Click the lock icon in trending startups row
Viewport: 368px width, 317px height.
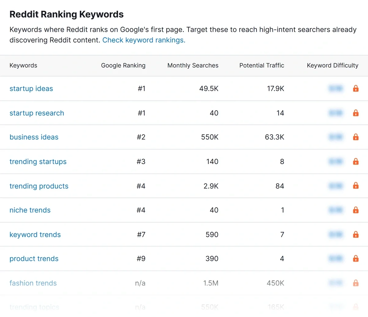pyautogui.click(x=356, y=162)
